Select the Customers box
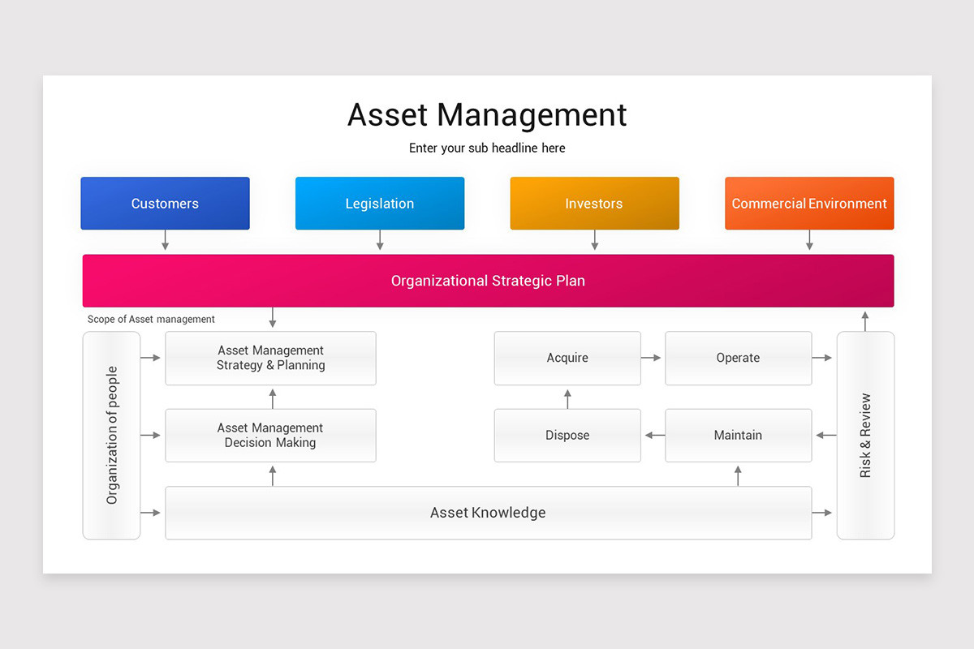 (x=165, y=203)
